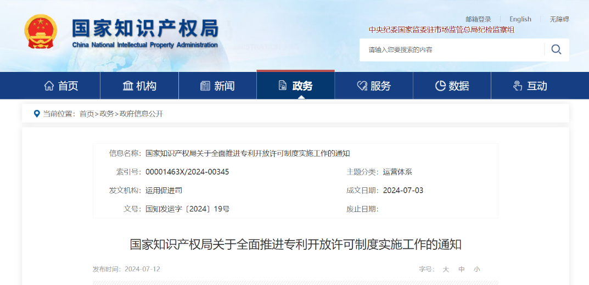This screenshot has height=285, width=589.
Task: Click the hand icon beside 互动
Action: pos(518,86)
